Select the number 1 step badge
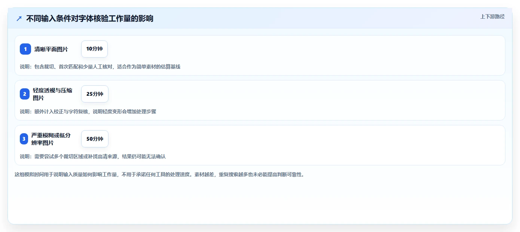 [25, 49]
